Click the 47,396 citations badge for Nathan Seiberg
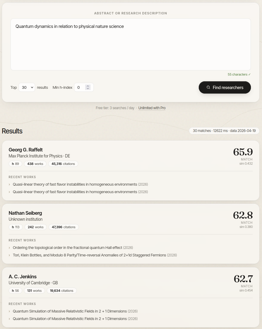 63,227
